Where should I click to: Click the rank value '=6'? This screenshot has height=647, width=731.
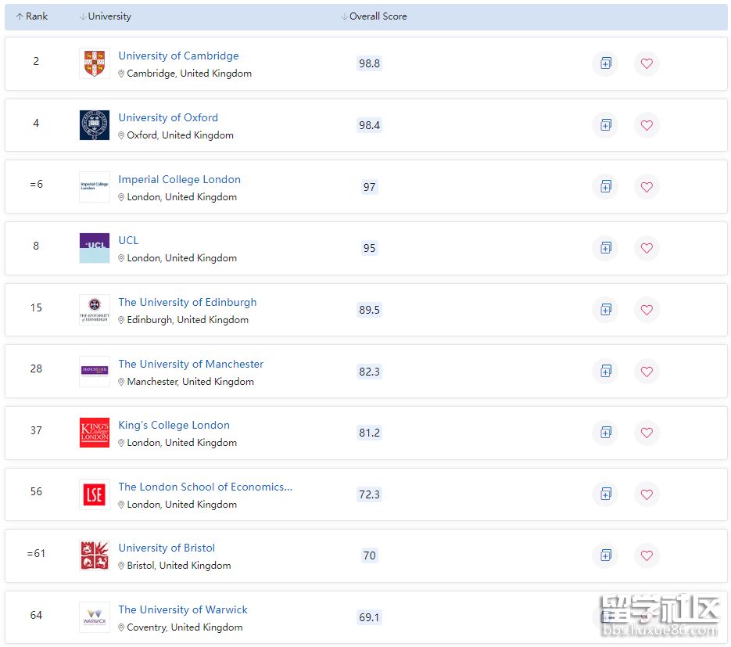(x=37, y=185)
